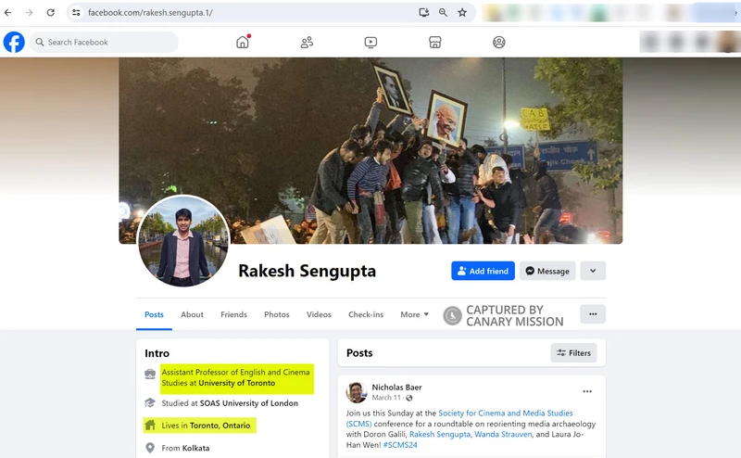Open the Friends profile tab
The height and width of the screenshot is (458, 741).
point(234,314)
